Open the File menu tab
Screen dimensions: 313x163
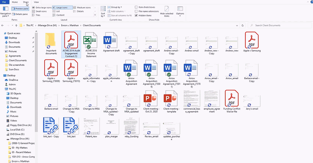4,2
